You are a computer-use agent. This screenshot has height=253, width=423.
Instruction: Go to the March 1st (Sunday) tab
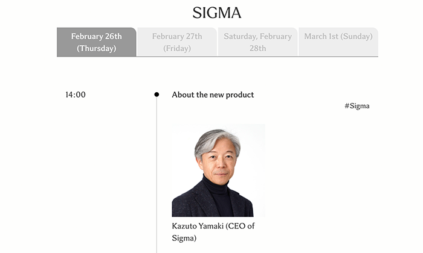click(x=338, y=37)
